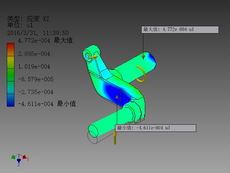The height and width of the screenshot is (173, 230).
Task: Click the yellow band of the color legend
Action: [x=10, y=62]
